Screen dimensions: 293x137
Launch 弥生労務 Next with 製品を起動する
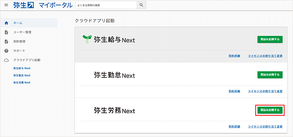click(270, 110)
